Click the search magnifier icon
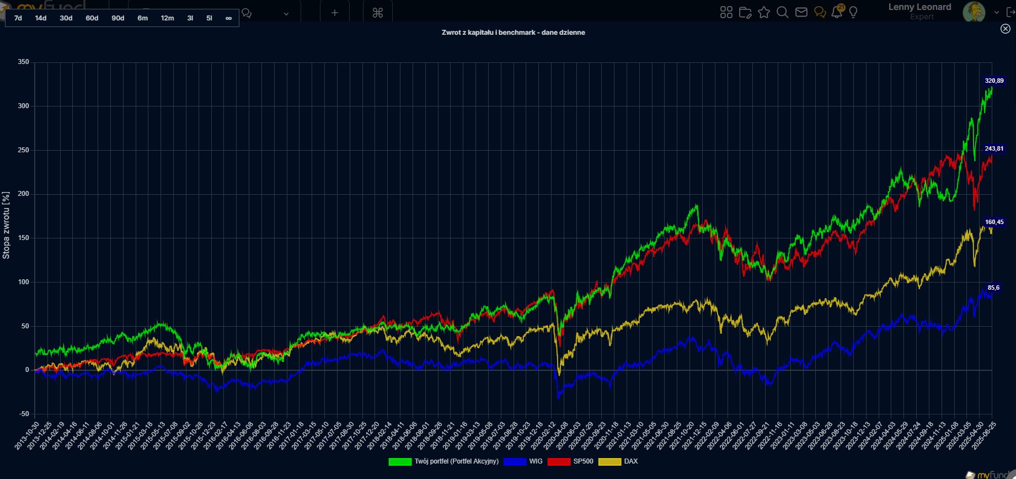This screenshot has height=479, width=1016. click(x=782, y=12)
